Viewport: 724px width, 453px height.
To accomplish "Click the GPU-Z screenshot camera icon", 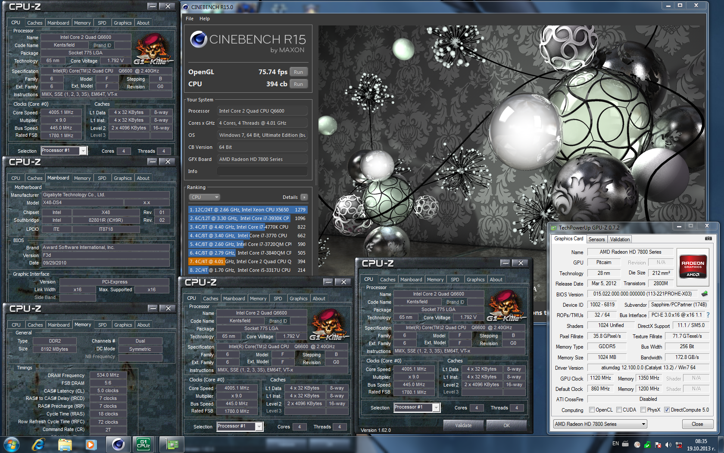I will point(708,238).
